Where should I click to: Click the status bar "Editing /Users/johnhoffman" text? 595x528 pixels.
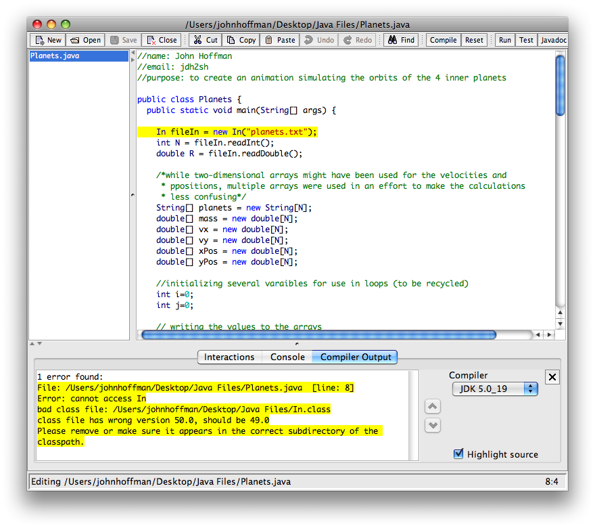click(x=161, y=482)
